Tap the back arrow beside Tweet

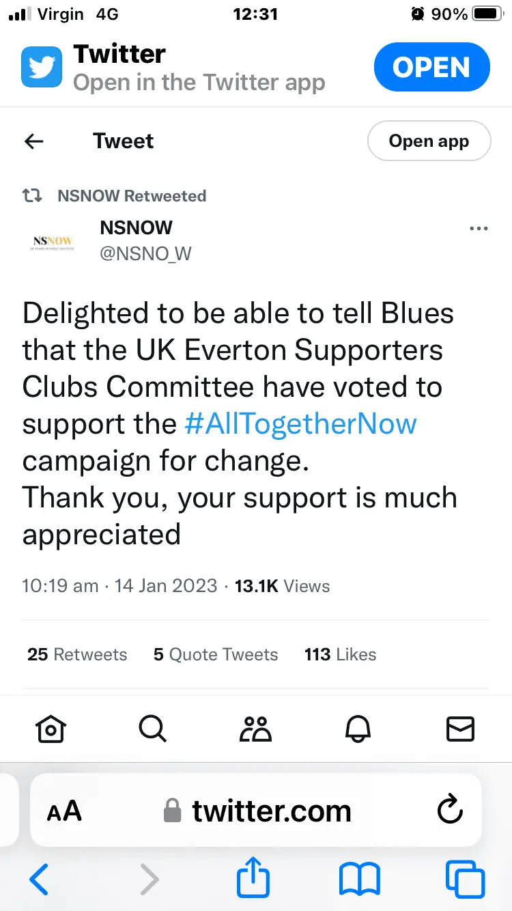(x=33, y=141)
